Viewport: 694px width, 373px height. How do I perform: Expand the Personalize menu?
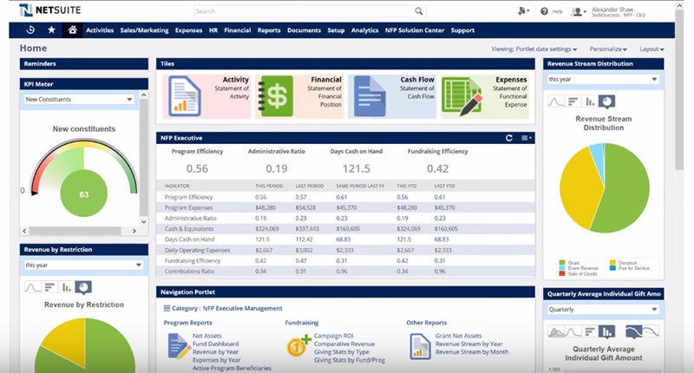tap(608, 49)
